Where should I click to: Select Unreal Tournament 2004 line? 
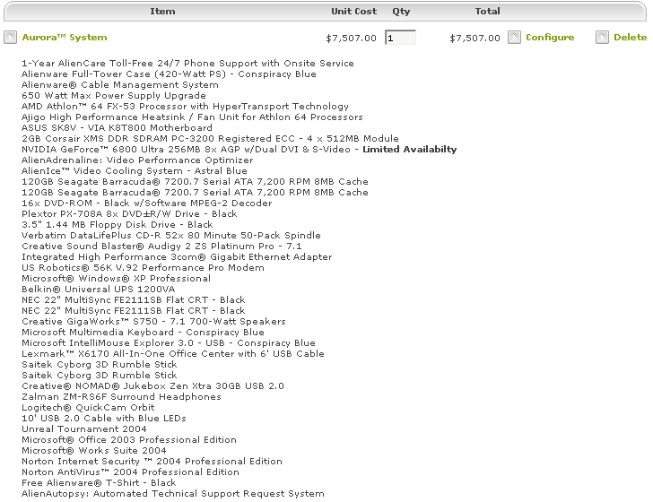coord(84,429)
